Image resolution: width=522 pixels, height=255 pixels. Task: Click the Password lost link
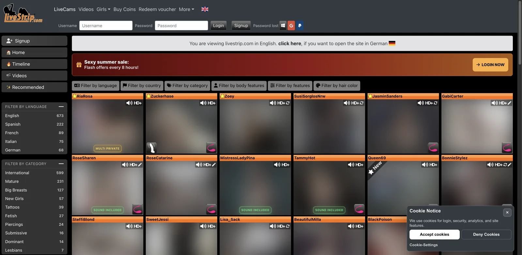pyautogui.click(x=266, y=25)
